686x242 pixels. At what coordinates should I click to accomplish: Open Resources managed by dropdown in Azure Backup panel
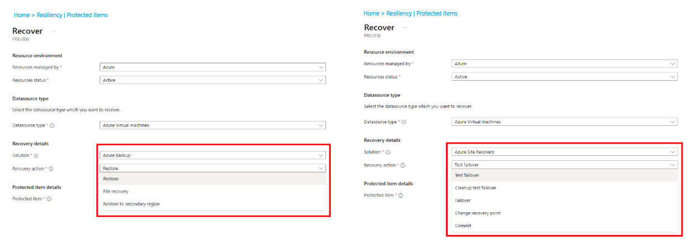212,67
